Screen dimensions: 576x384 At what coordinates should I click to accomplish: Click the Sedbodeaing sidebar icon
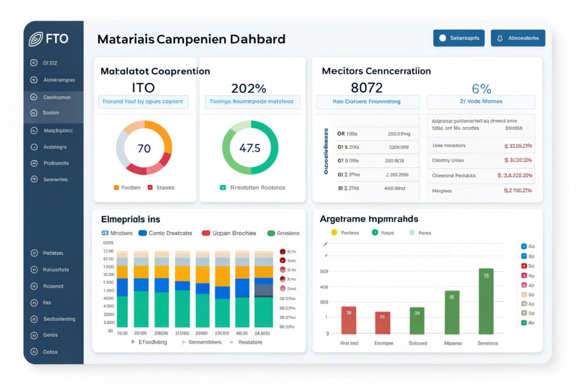pos(34,319)
